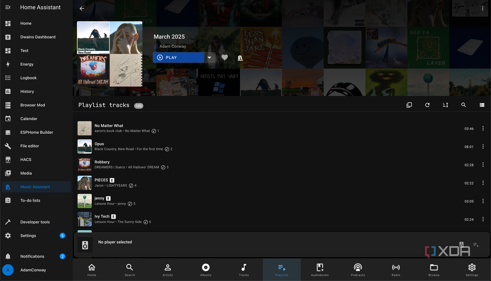
Task: Toggle list view layout
Action: click(x=482, y=105)
